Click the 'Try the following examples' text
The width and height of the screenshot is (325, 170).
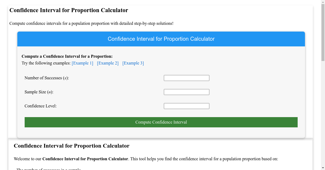pyautogui.click(x=45, y=63)
